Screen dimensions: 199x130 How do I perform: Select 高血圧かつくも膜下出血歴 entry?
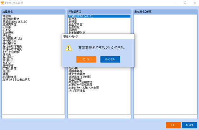click(x=84, y=88)
